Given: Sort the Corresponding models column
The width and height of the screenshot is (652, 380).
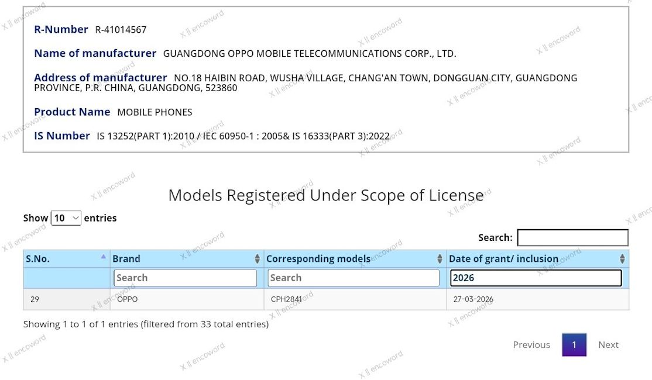Looking at the screenshot, I should click(x=438, y=258).
